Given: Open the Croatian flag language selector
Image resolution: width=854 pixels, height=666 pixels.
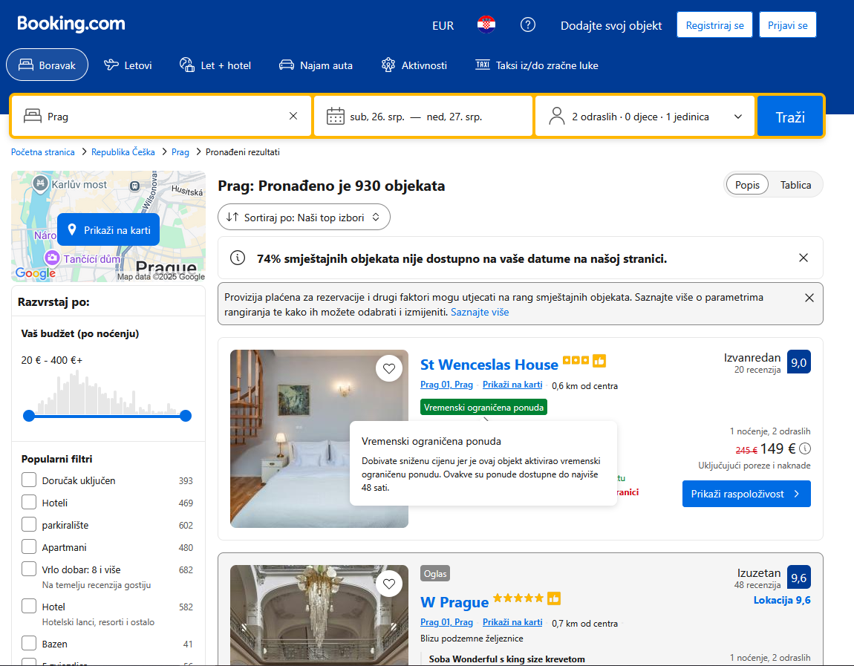Looking at the screenshot, I should pos(486,25).
